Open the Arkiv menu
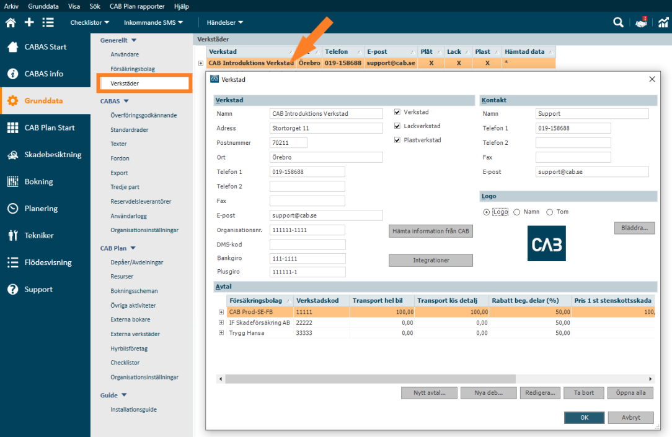Screen dimensions: 672x437 [11, 6]
